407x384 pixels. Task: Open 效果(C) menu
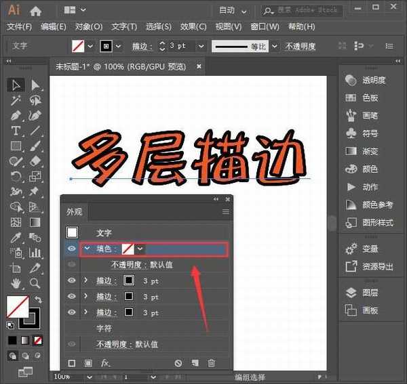(193, 26)
